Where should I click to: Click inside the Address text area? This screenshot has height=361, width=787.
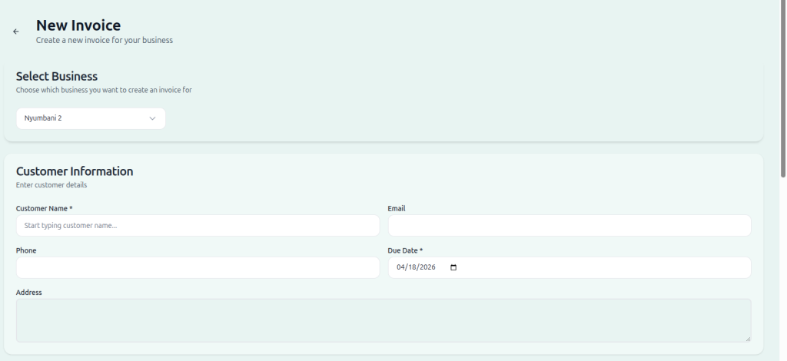coord(384,321)
